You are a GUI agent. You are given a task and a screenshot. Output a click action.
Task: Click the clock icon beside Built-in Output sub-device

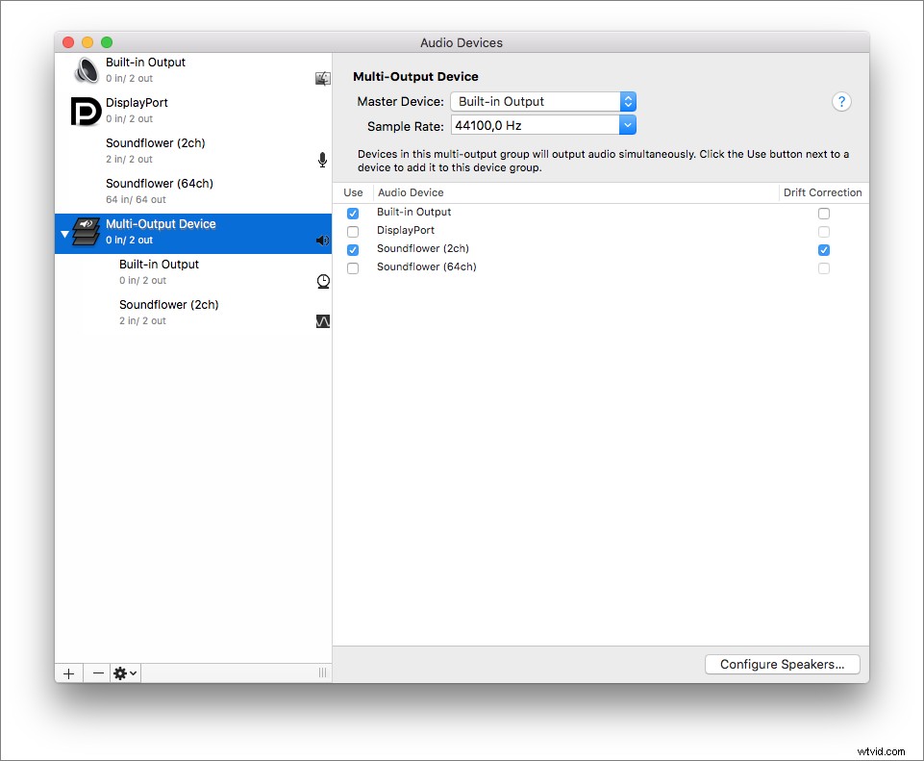pos(322,281)
